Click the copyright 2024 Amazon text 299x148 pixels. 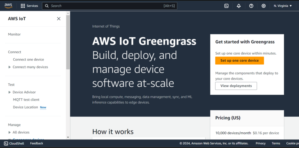[x=214, y=144]
